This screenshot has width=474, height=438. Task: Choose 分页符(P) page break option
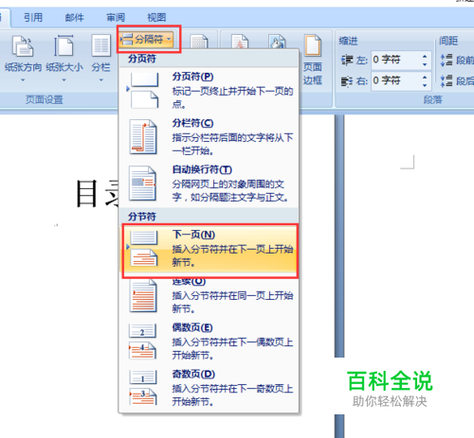click(209, 90)
